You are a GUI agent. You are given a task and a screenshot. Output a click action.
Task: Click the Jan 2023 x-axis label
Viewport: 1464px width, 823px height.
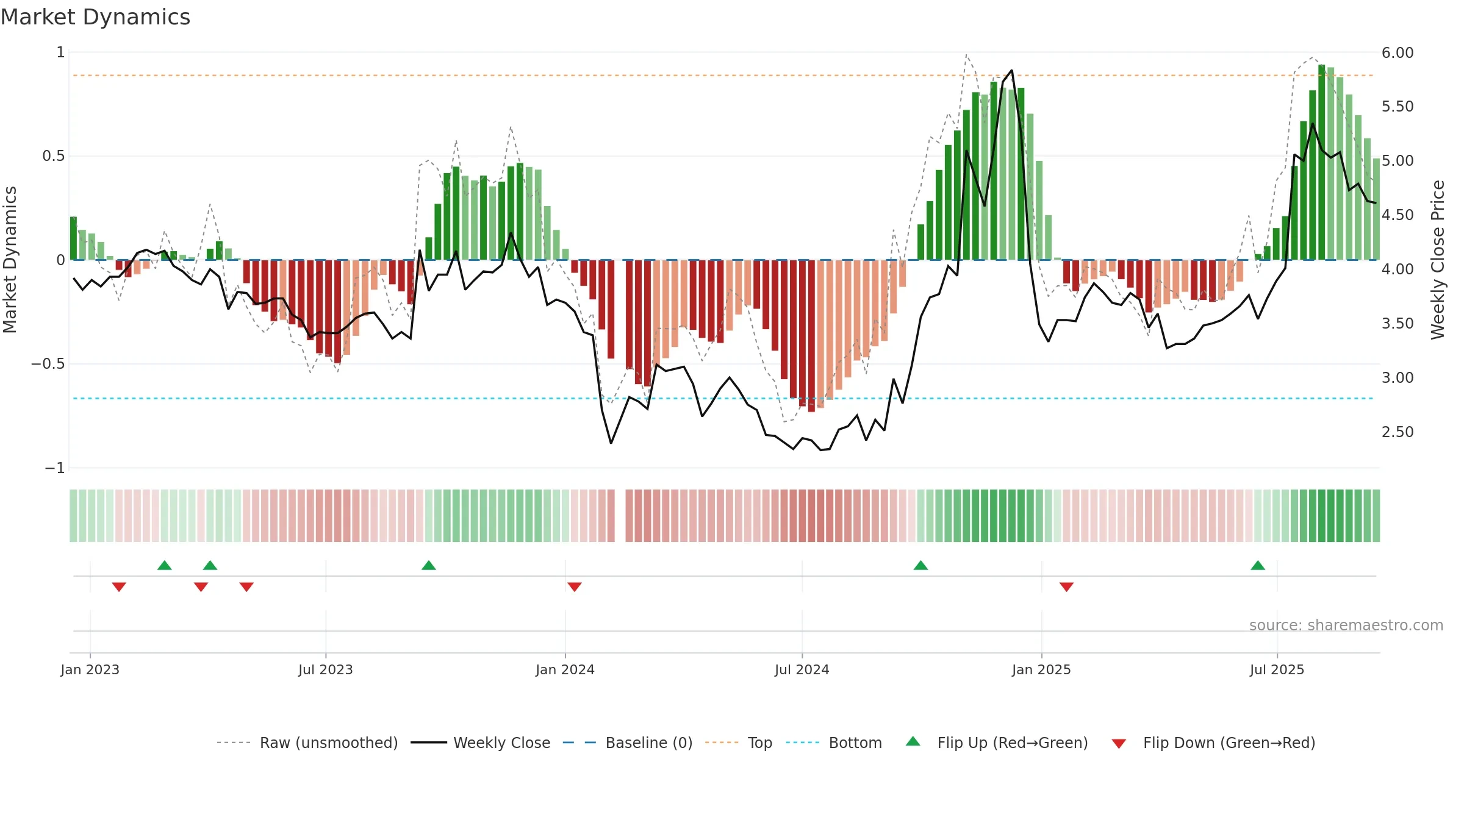[x=90, y=669]
